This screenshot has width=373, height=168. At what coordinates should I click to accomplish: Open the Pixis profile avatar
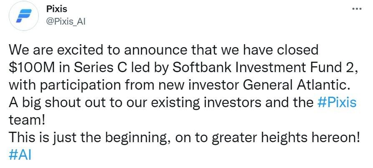click(x=24, y=16)
